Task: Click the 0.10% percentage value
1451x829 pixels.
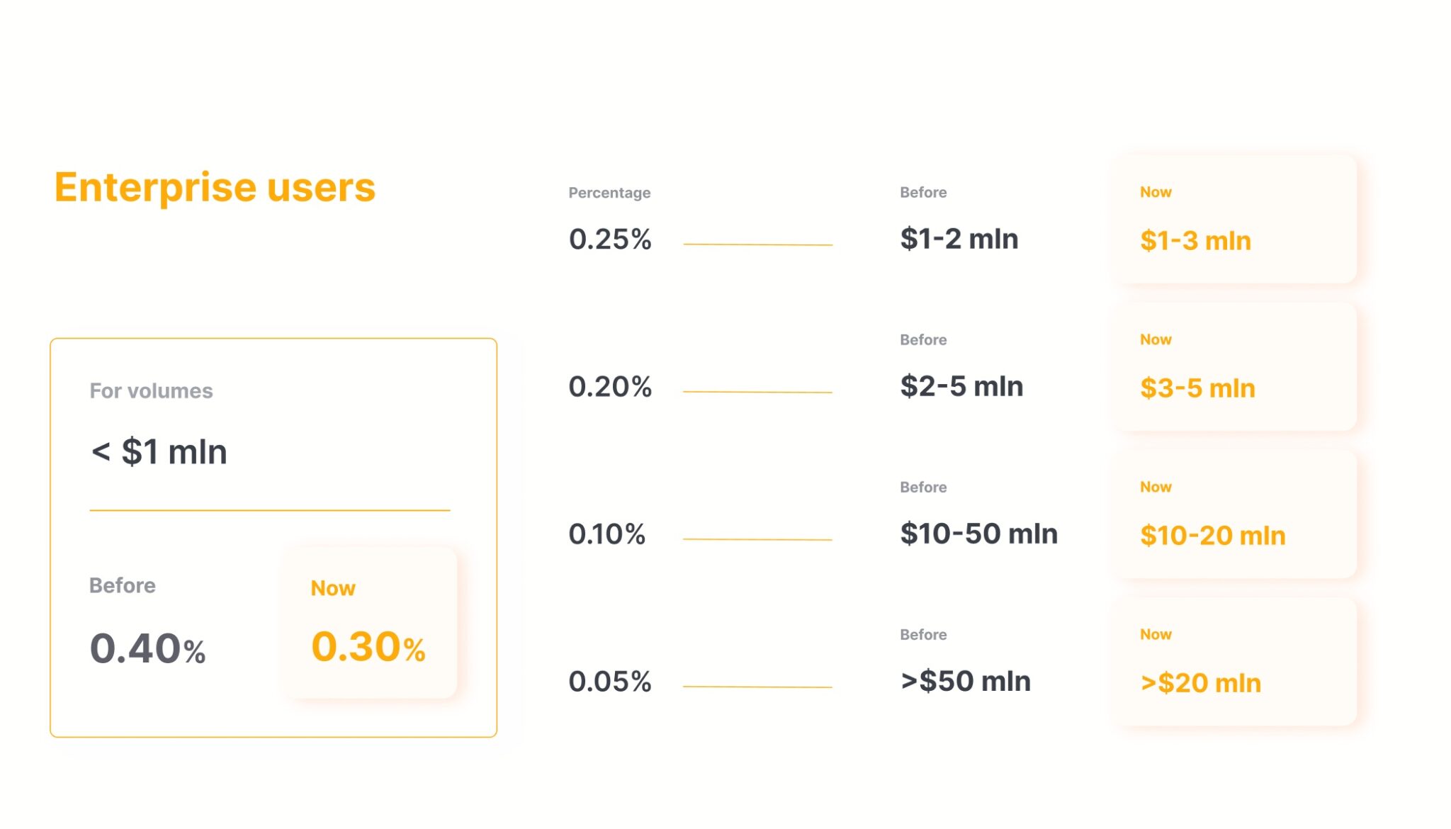Action: [x=607, y=534]
